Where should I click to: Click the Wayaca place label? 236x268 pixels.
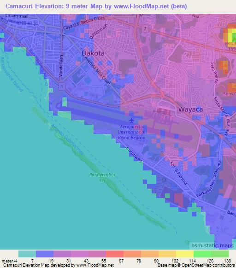[190, 109]
